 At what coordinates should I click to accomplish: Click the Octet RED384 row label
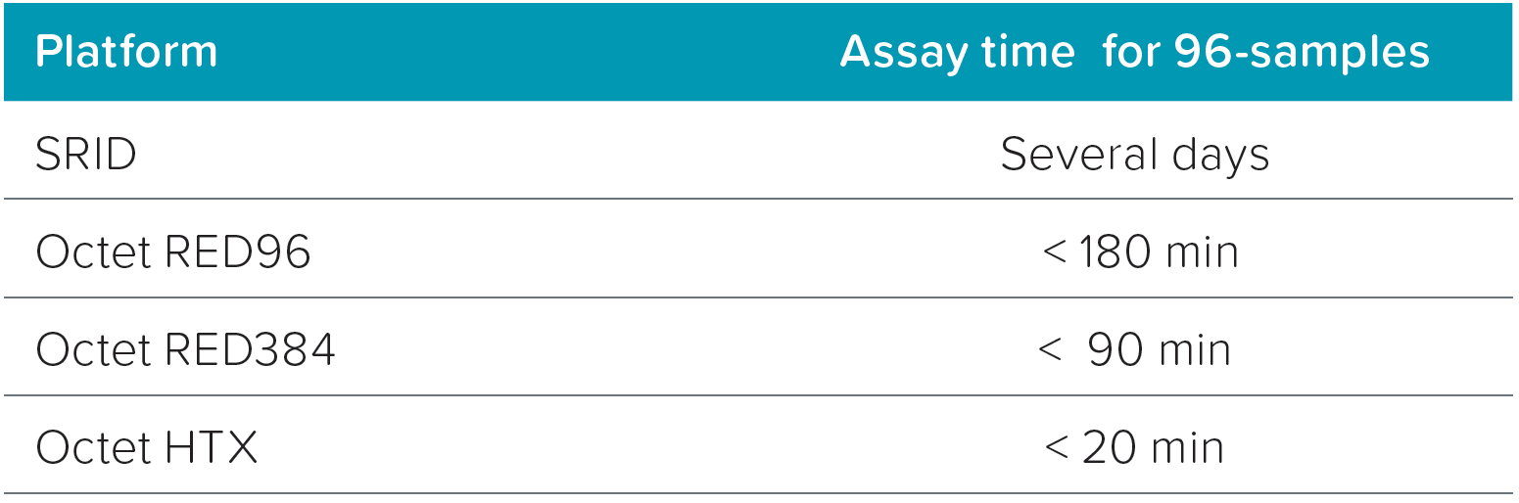coord(185,350)
